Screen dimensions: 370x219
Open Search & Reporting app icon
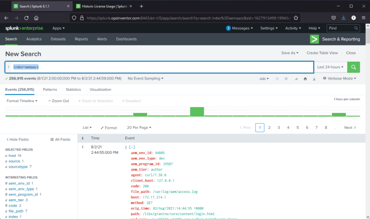[x=314, y=39]
